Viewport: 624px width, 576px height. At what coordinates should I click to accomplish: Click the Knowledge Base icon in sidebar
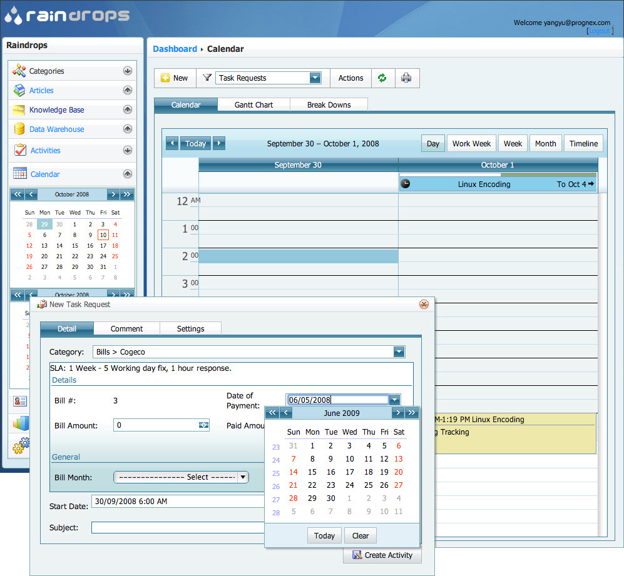click(19, 110)
